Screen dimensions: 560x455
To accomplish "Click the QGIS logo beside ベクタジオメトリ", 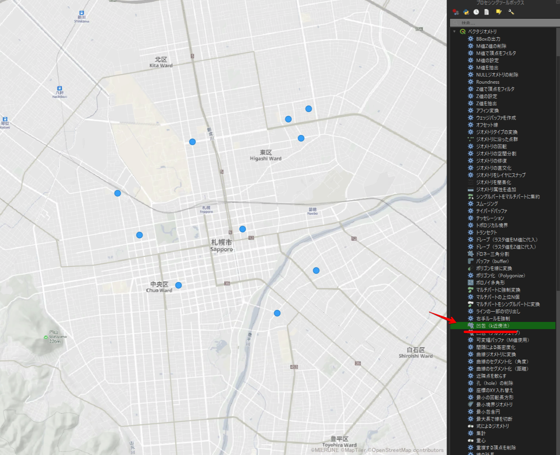I will (x=462, y=31).
